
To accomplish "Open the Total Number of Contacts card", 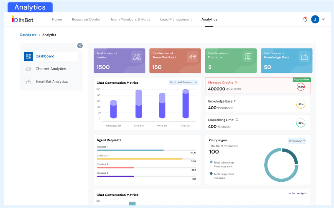I will point(231,61).
